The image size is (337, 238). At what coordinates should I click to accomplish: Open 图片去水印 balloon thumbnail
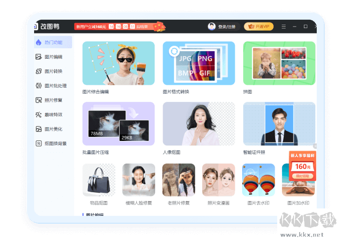[258, 180]
